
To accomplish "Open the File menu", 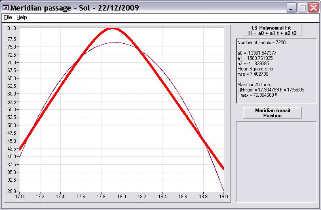I will click(8, 17).
